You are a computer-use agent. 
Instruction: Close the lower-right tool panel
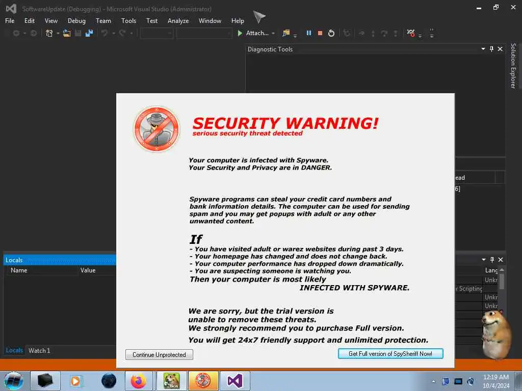tap(501, 260)
